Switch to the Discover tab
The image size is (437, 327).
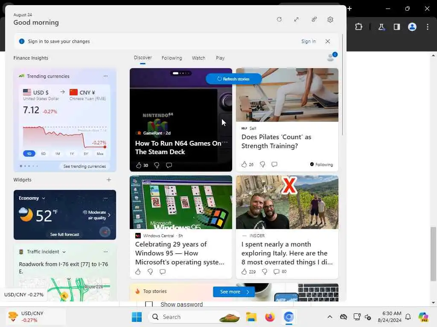[143, 57]
